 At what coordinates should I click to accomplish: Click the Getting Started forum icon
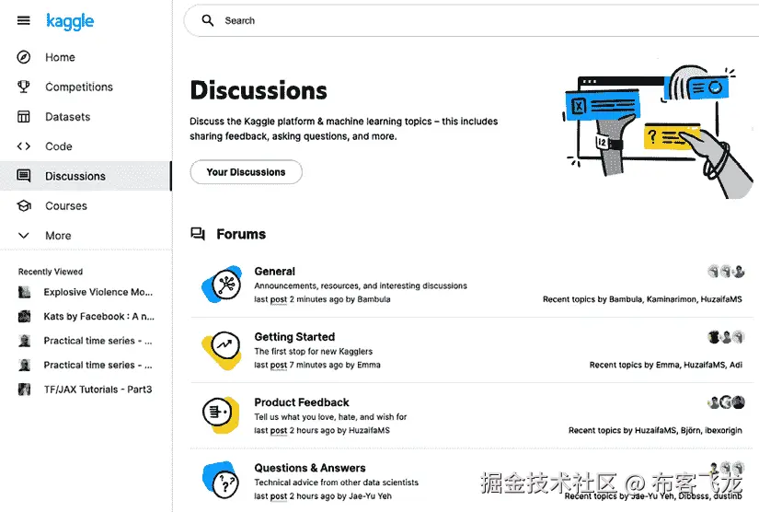click(223, 349)
